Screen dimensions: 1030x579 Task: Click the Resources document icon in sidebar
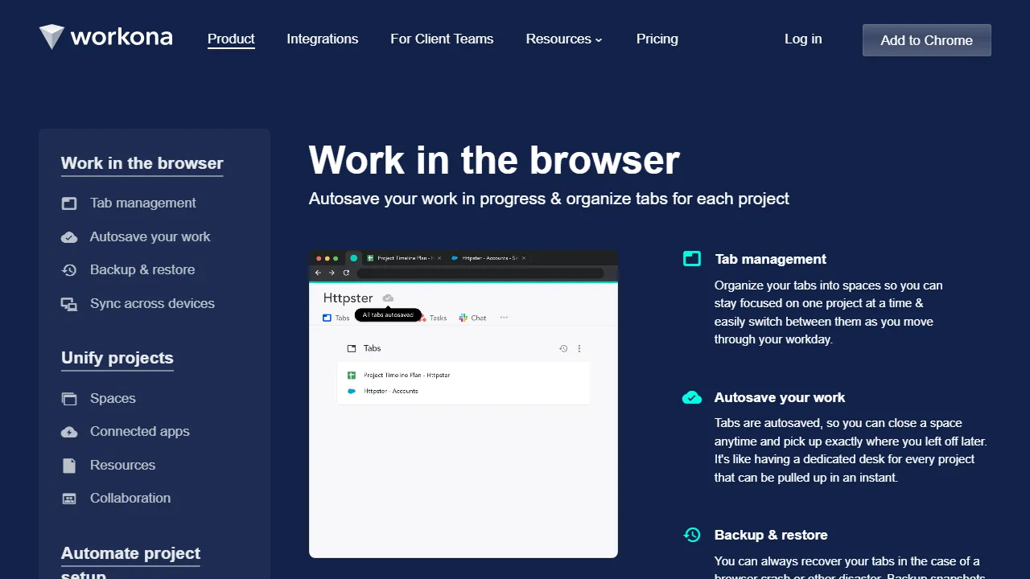[x=69, y=466]
